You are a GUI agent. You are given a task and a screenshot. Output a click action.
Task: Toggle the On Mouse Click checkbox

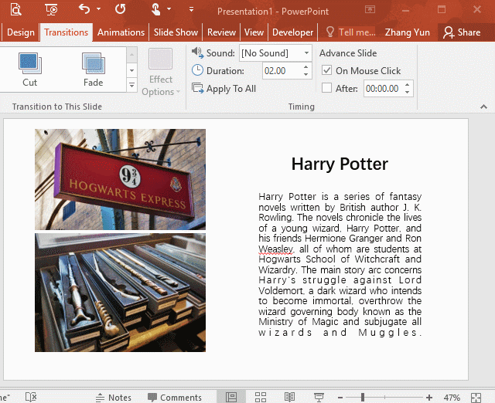click(x=326, y=70)
